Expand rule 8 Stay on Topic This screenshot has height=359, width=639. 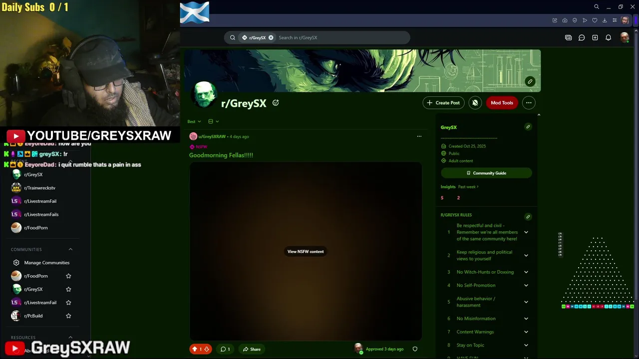coord(526,345)
